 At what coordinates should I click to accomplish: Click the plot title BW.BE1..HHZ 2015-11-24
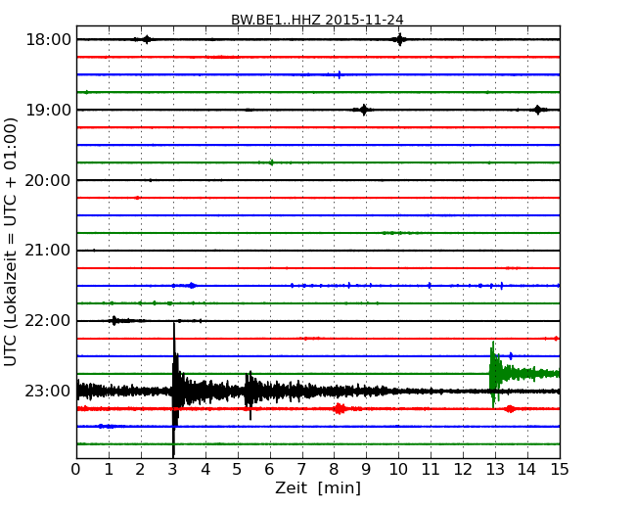pos(317,20)
